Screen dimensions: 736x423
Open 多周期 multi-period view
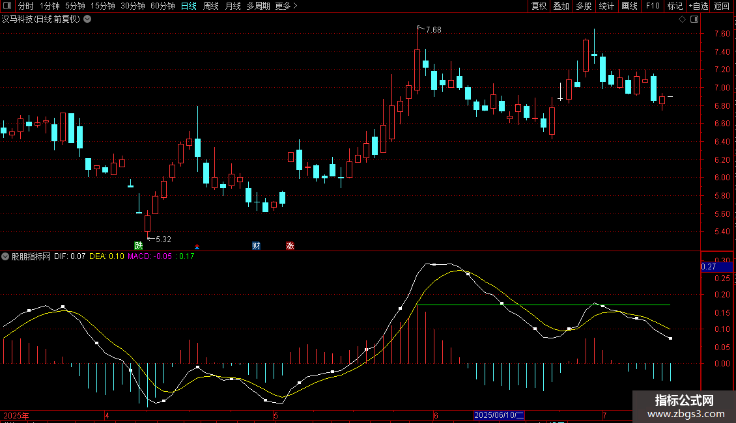pyautogui.click(x=258, y=6)
